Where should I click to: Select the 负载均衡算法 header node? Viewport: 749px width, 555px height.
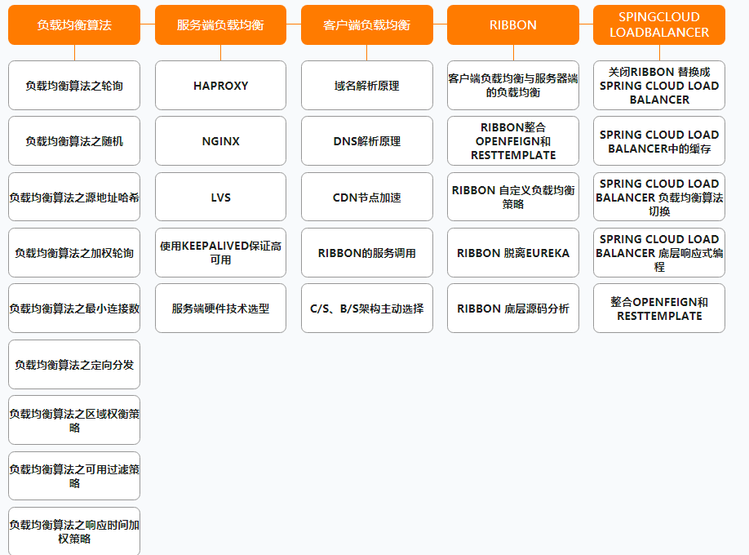click(x=73, y=24)
